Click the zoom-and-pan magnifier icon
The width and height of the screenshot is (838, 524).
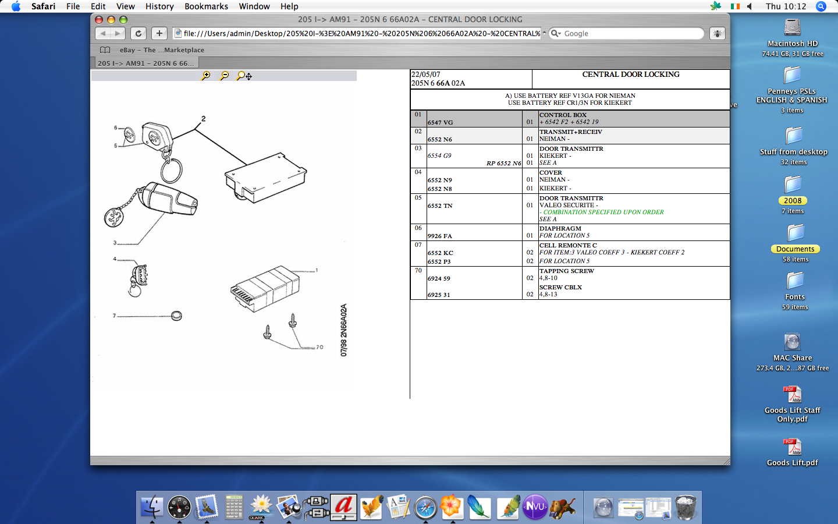coord(244,76)
